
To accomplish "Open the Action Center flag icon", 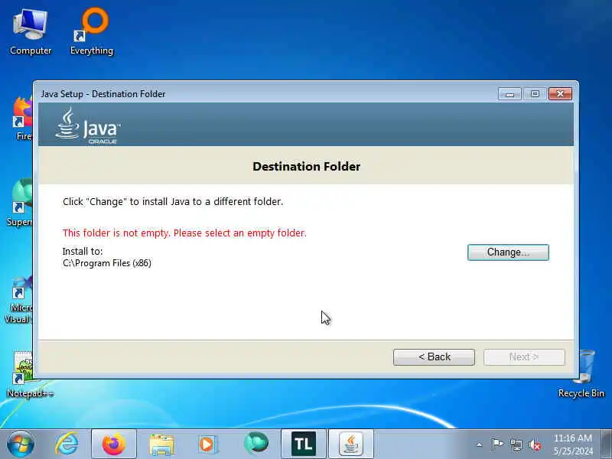I will [x=496, y=444].
